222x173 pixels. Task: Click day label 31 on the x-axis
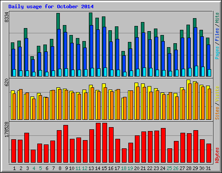(208, 168)
